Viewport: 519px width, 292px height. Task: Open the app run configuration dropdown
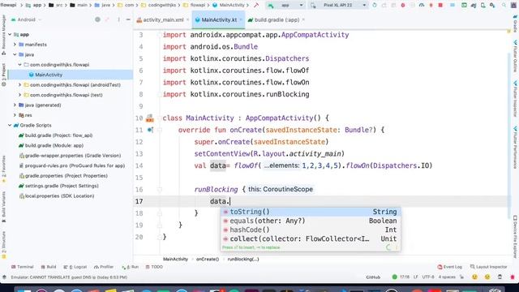point(285,6)
